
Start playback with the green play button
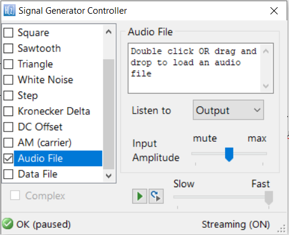139,196
